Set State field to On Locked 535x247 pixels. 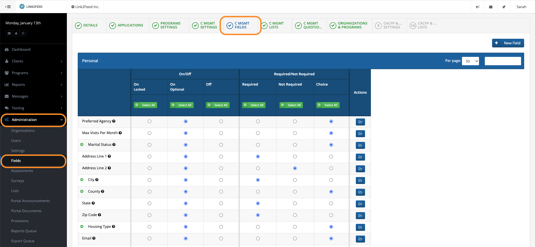click(x=149, y=204)
